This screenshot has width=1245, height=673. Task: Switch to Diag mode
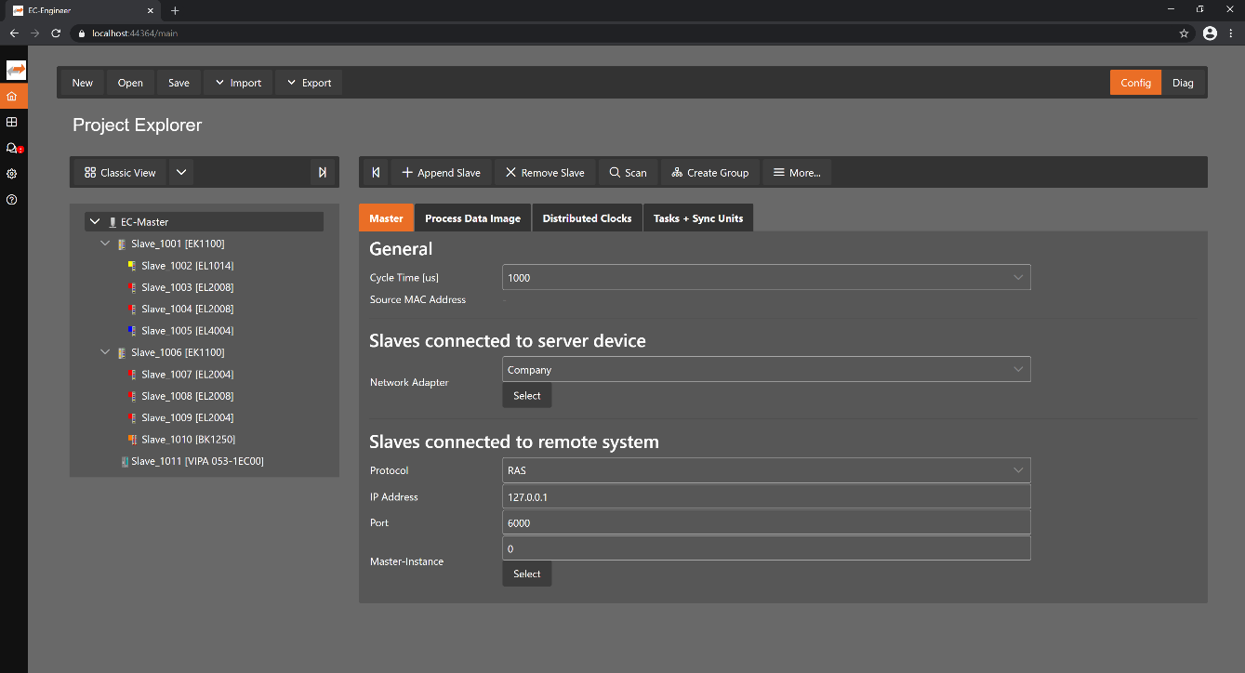pos(1182,83)
